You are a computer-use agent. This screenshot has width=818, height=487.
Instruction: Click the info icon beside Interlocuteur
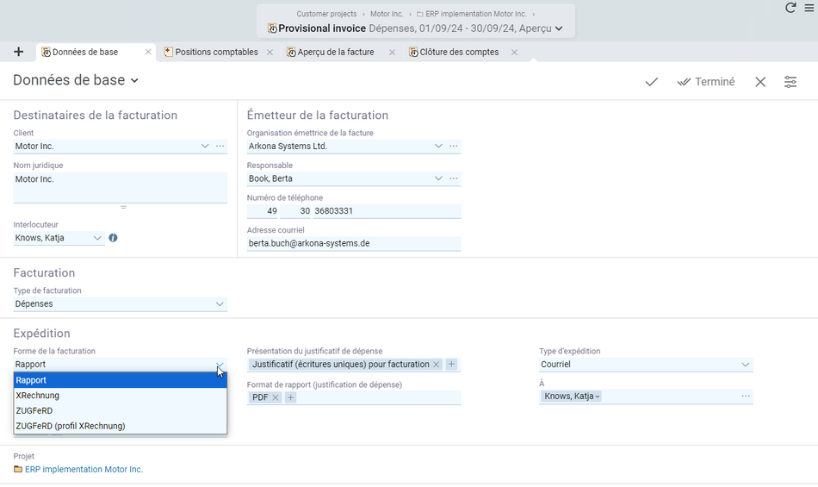click(x=113, y=238)
